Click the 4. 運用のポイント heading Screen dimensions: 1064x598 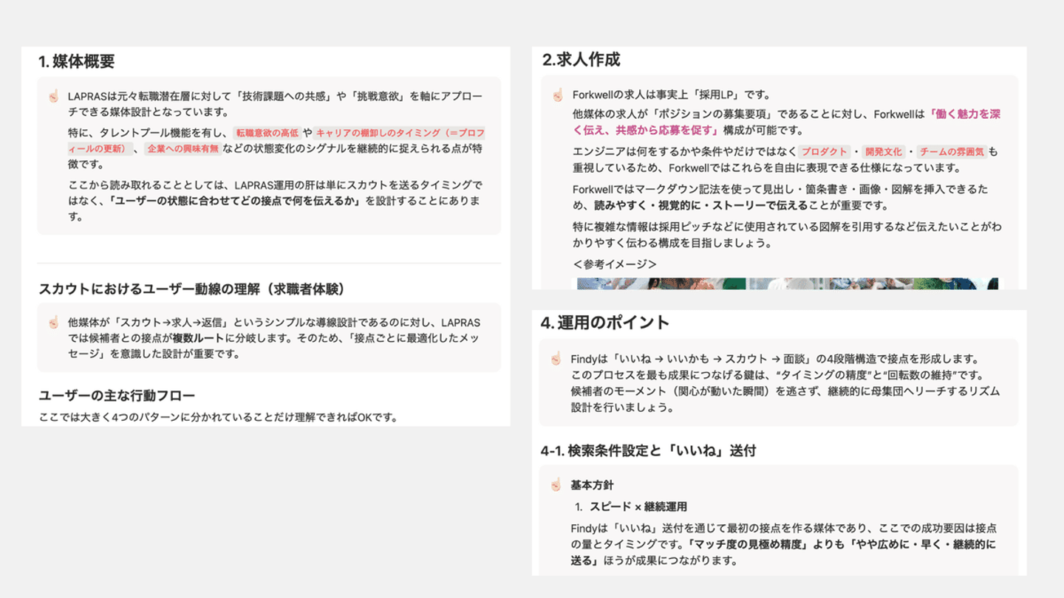coord(605,323)
